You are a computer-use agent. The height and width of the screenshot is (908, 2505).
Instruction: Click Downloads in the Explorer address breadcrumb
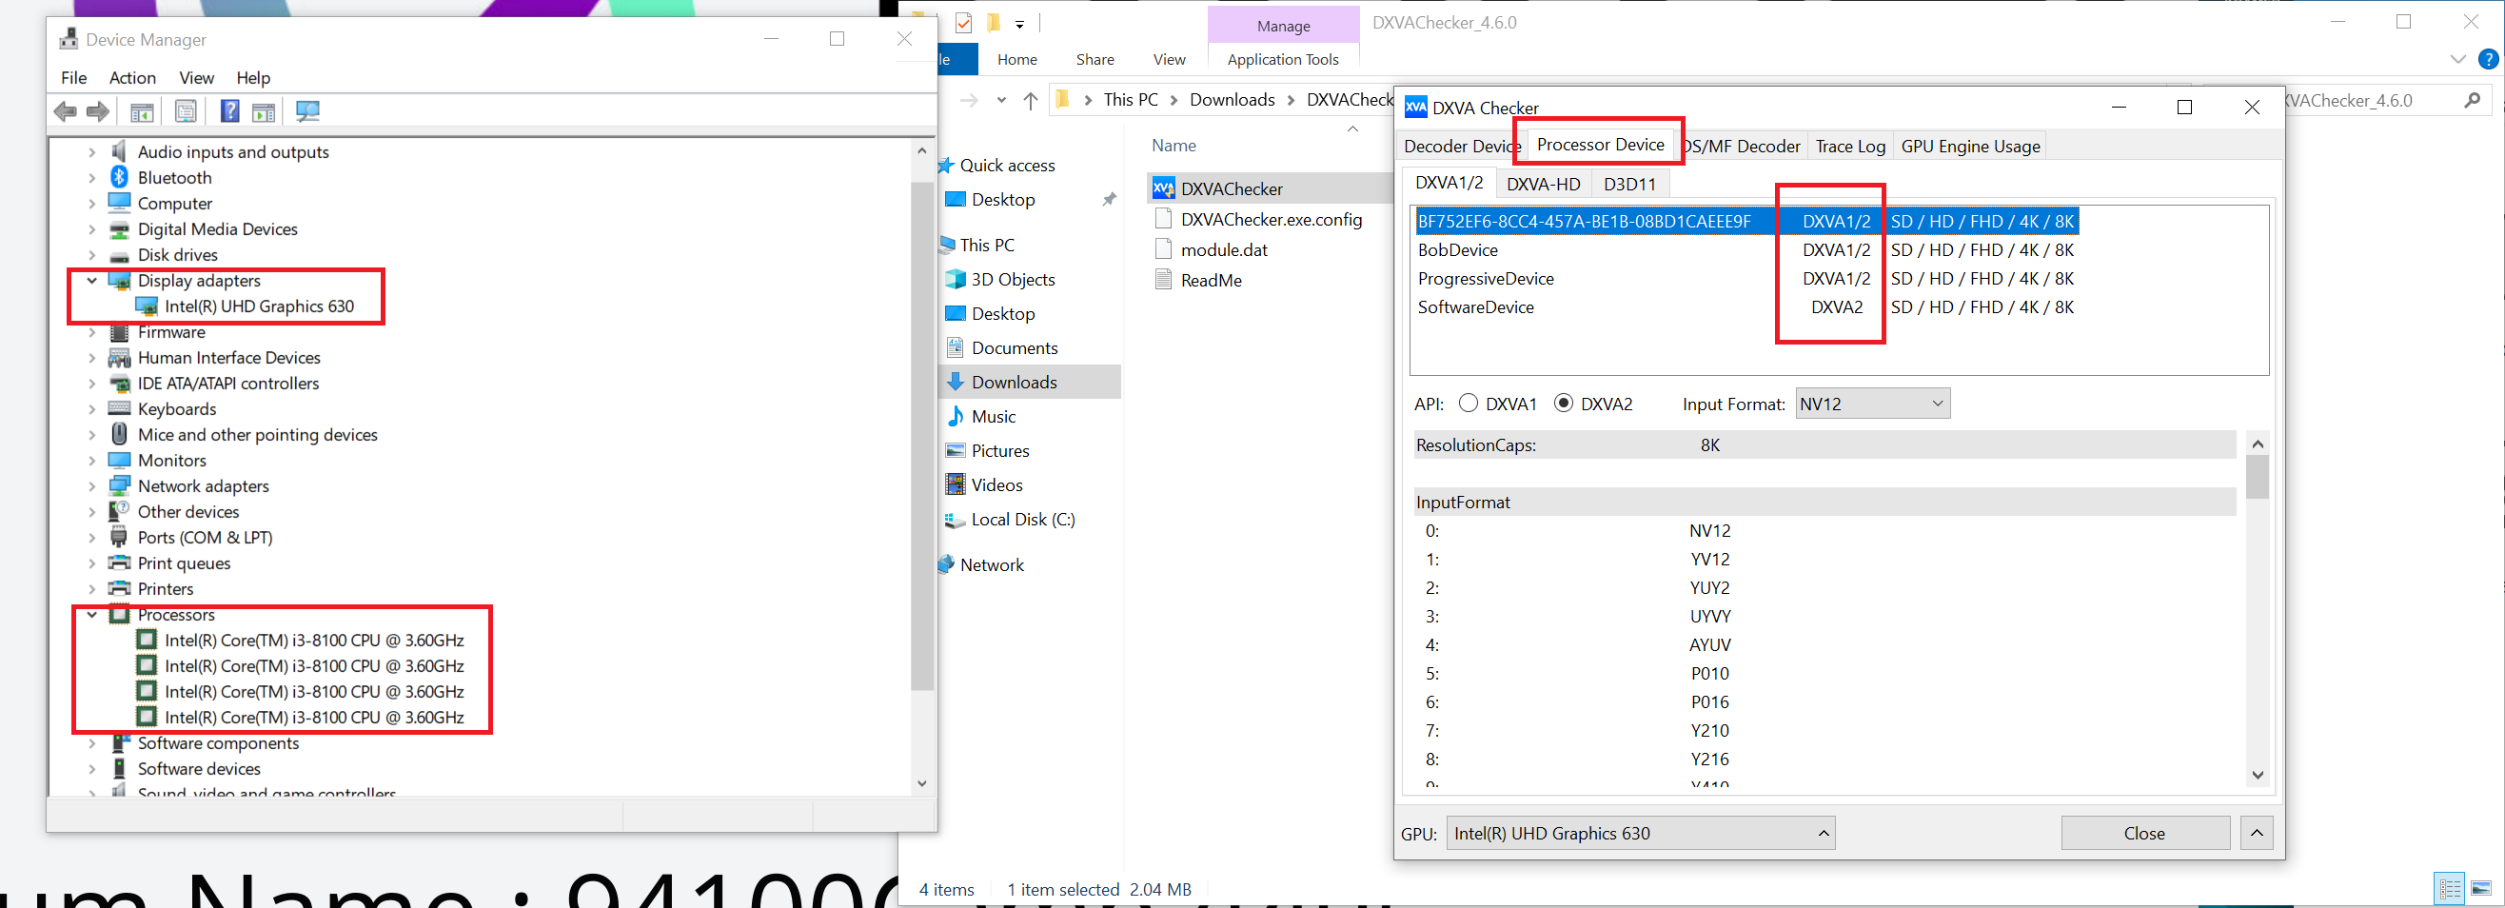coord(1233,100)
